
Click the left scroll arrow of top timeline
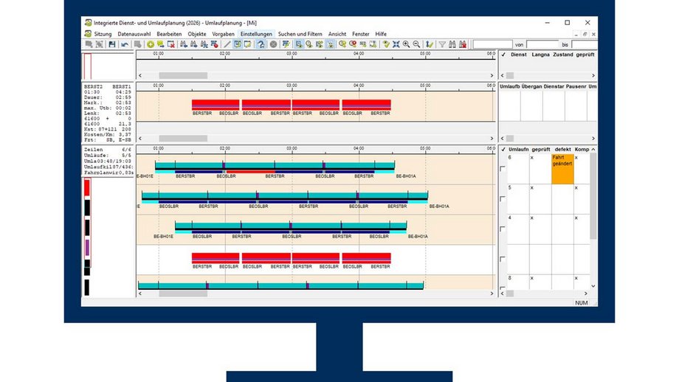click(x=140, y=75)
